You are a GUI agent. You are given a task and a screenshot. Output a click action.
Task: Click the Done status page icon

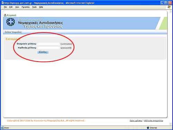pyautogui.click(x=2, y=128)
